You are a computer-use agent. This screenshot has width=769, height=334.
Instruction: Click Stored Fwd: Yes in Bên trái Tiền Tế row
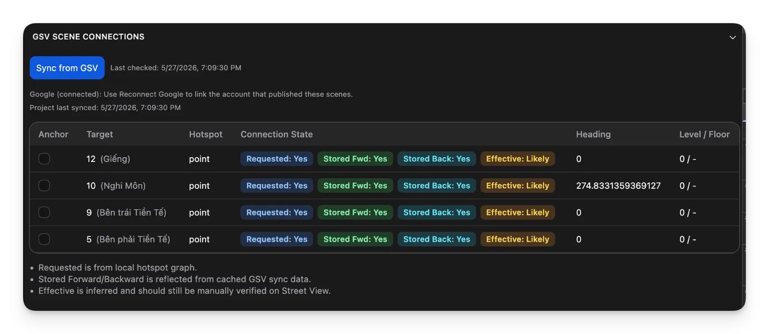355,212
